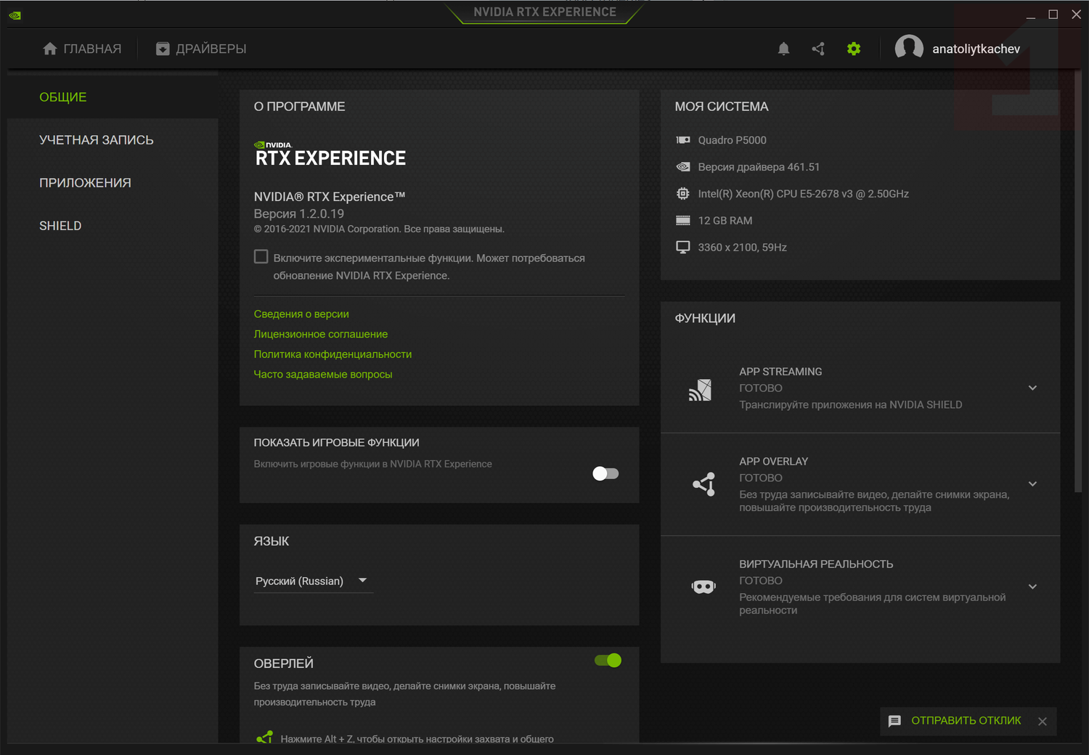Turn on the show gaming features toggle
Viewport: 1089px width, 755px height.
click(605, 473)
